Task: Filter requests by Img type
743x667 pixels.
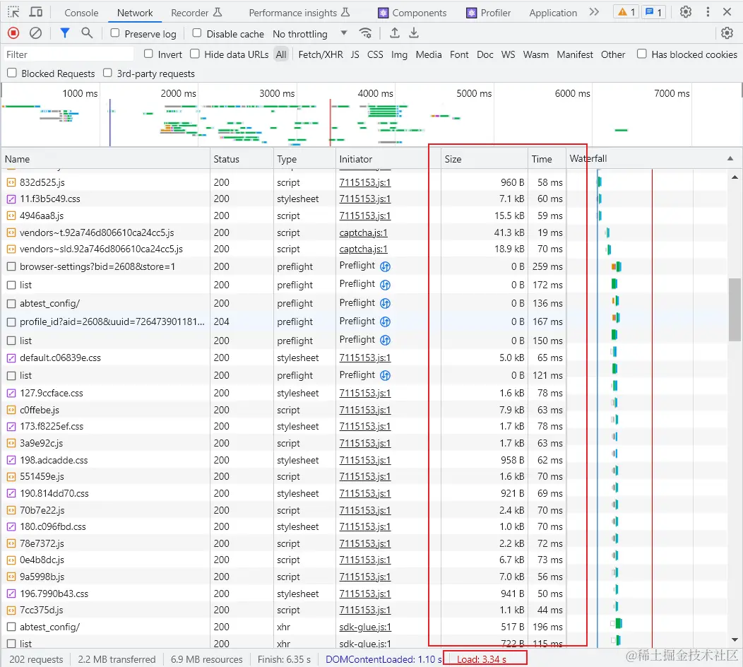Action: pyautogui.click(x=399, y=54)
